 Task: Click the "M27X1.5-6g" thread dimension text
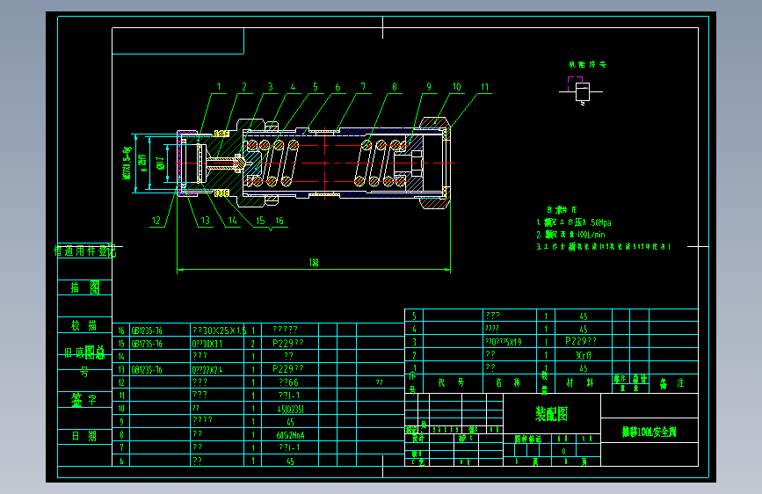pos(127,163)
